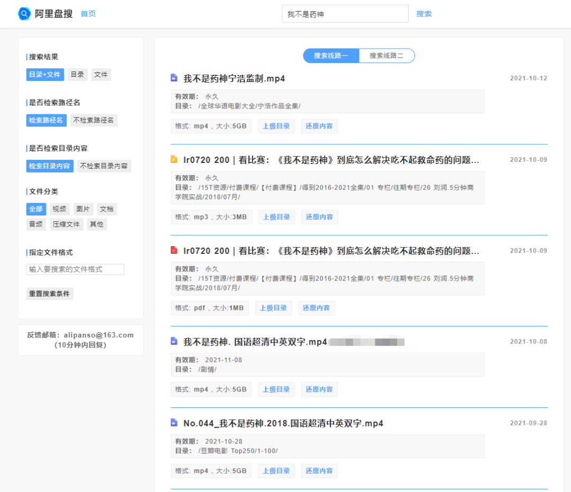This screenshot has width=571, height=492.
Task: Select 目录 only result filter
Action: pos(77,75)
